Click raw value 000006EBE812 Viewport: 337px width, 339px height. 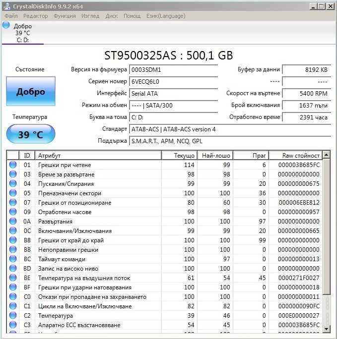pyautogui.click(x=299, y=202)
